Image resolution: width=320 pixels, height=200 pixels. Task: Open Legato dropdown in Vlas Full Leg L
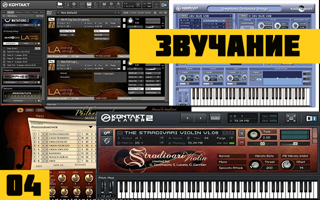point(153,73)
